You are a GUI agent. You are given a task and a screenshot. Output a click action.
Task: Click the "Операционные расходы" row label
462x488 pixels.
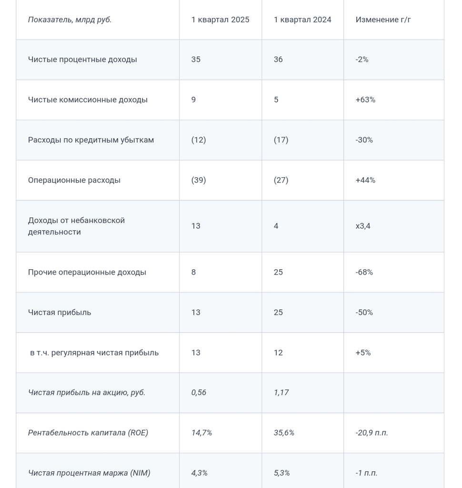pyautogui.click(x=74, y=180)
